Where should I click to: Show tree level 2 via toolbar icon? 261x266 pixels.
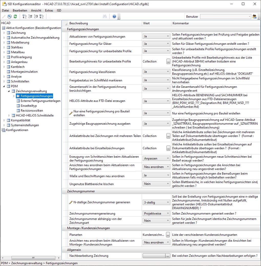[30, 16]
